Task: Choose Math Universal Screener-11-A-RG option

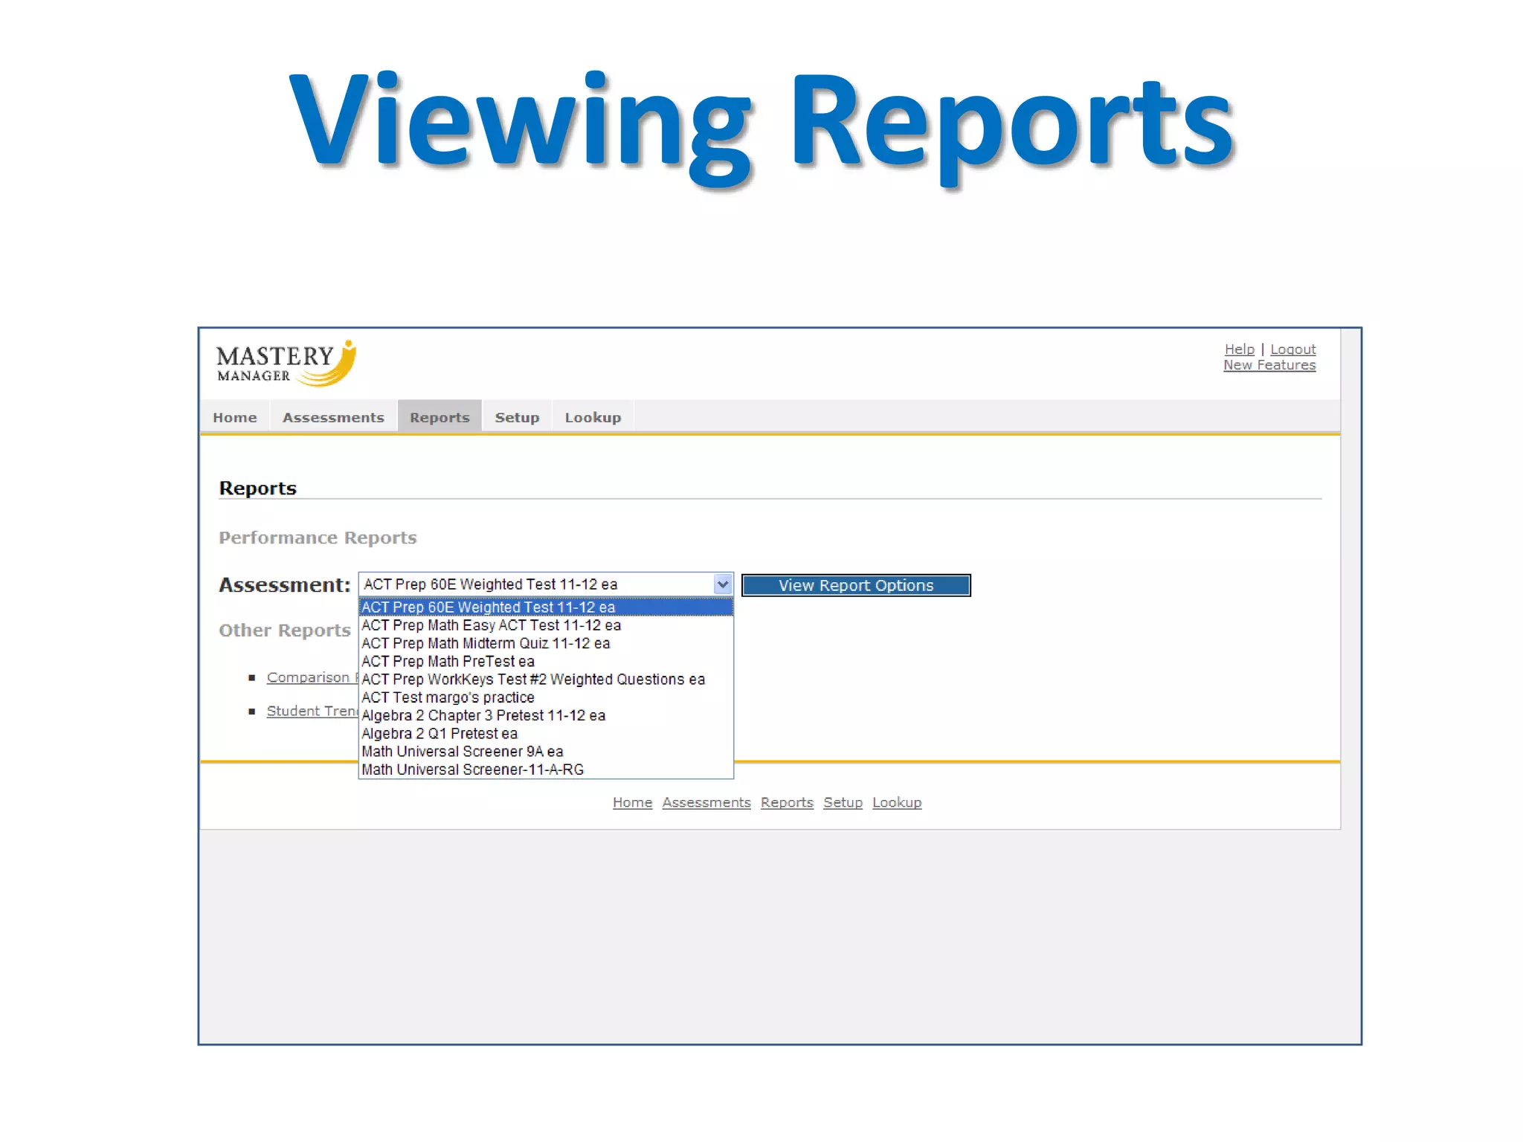Action: pos(472,770)
